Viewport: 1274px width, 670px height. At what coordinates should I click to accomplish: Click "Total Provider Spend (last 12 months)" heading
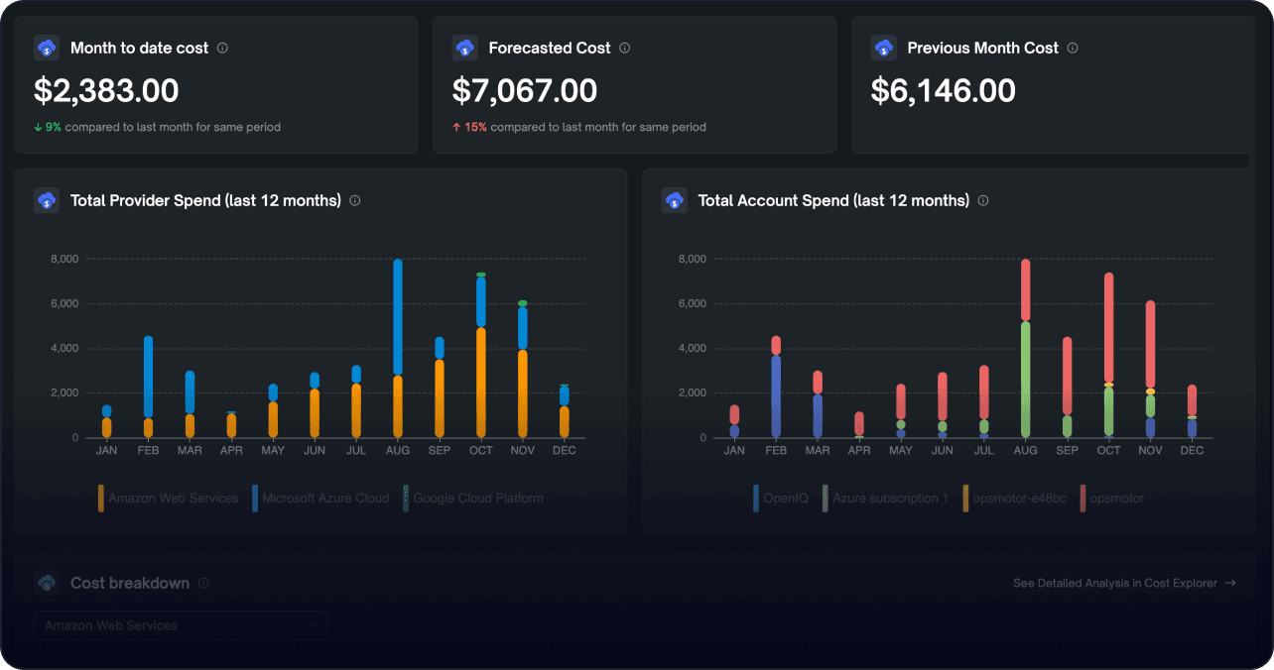[x=205, y=200]
